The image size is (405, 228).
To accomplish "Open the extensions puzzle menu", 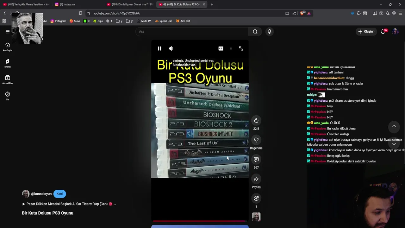I will point(358,13).
